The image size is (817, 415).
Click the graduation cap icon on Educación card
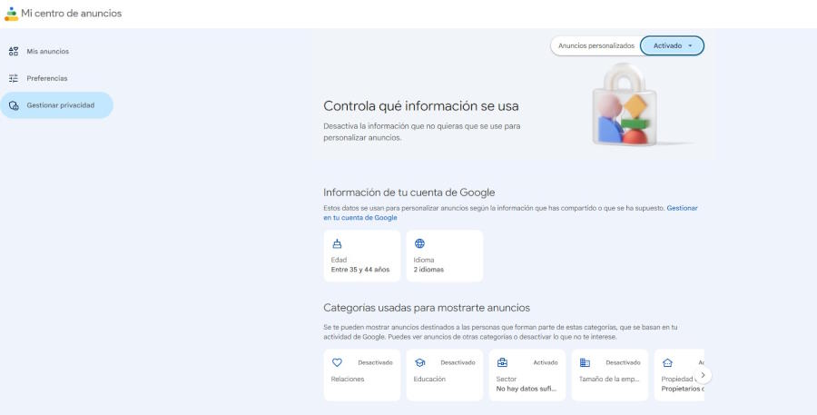[x=419, y=362]
